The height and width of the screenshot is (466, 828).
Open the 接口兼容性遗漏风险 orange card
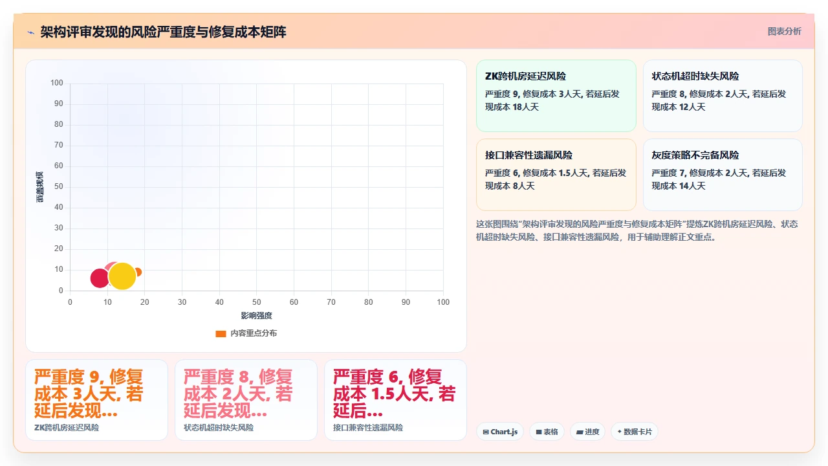pos(556,175)
